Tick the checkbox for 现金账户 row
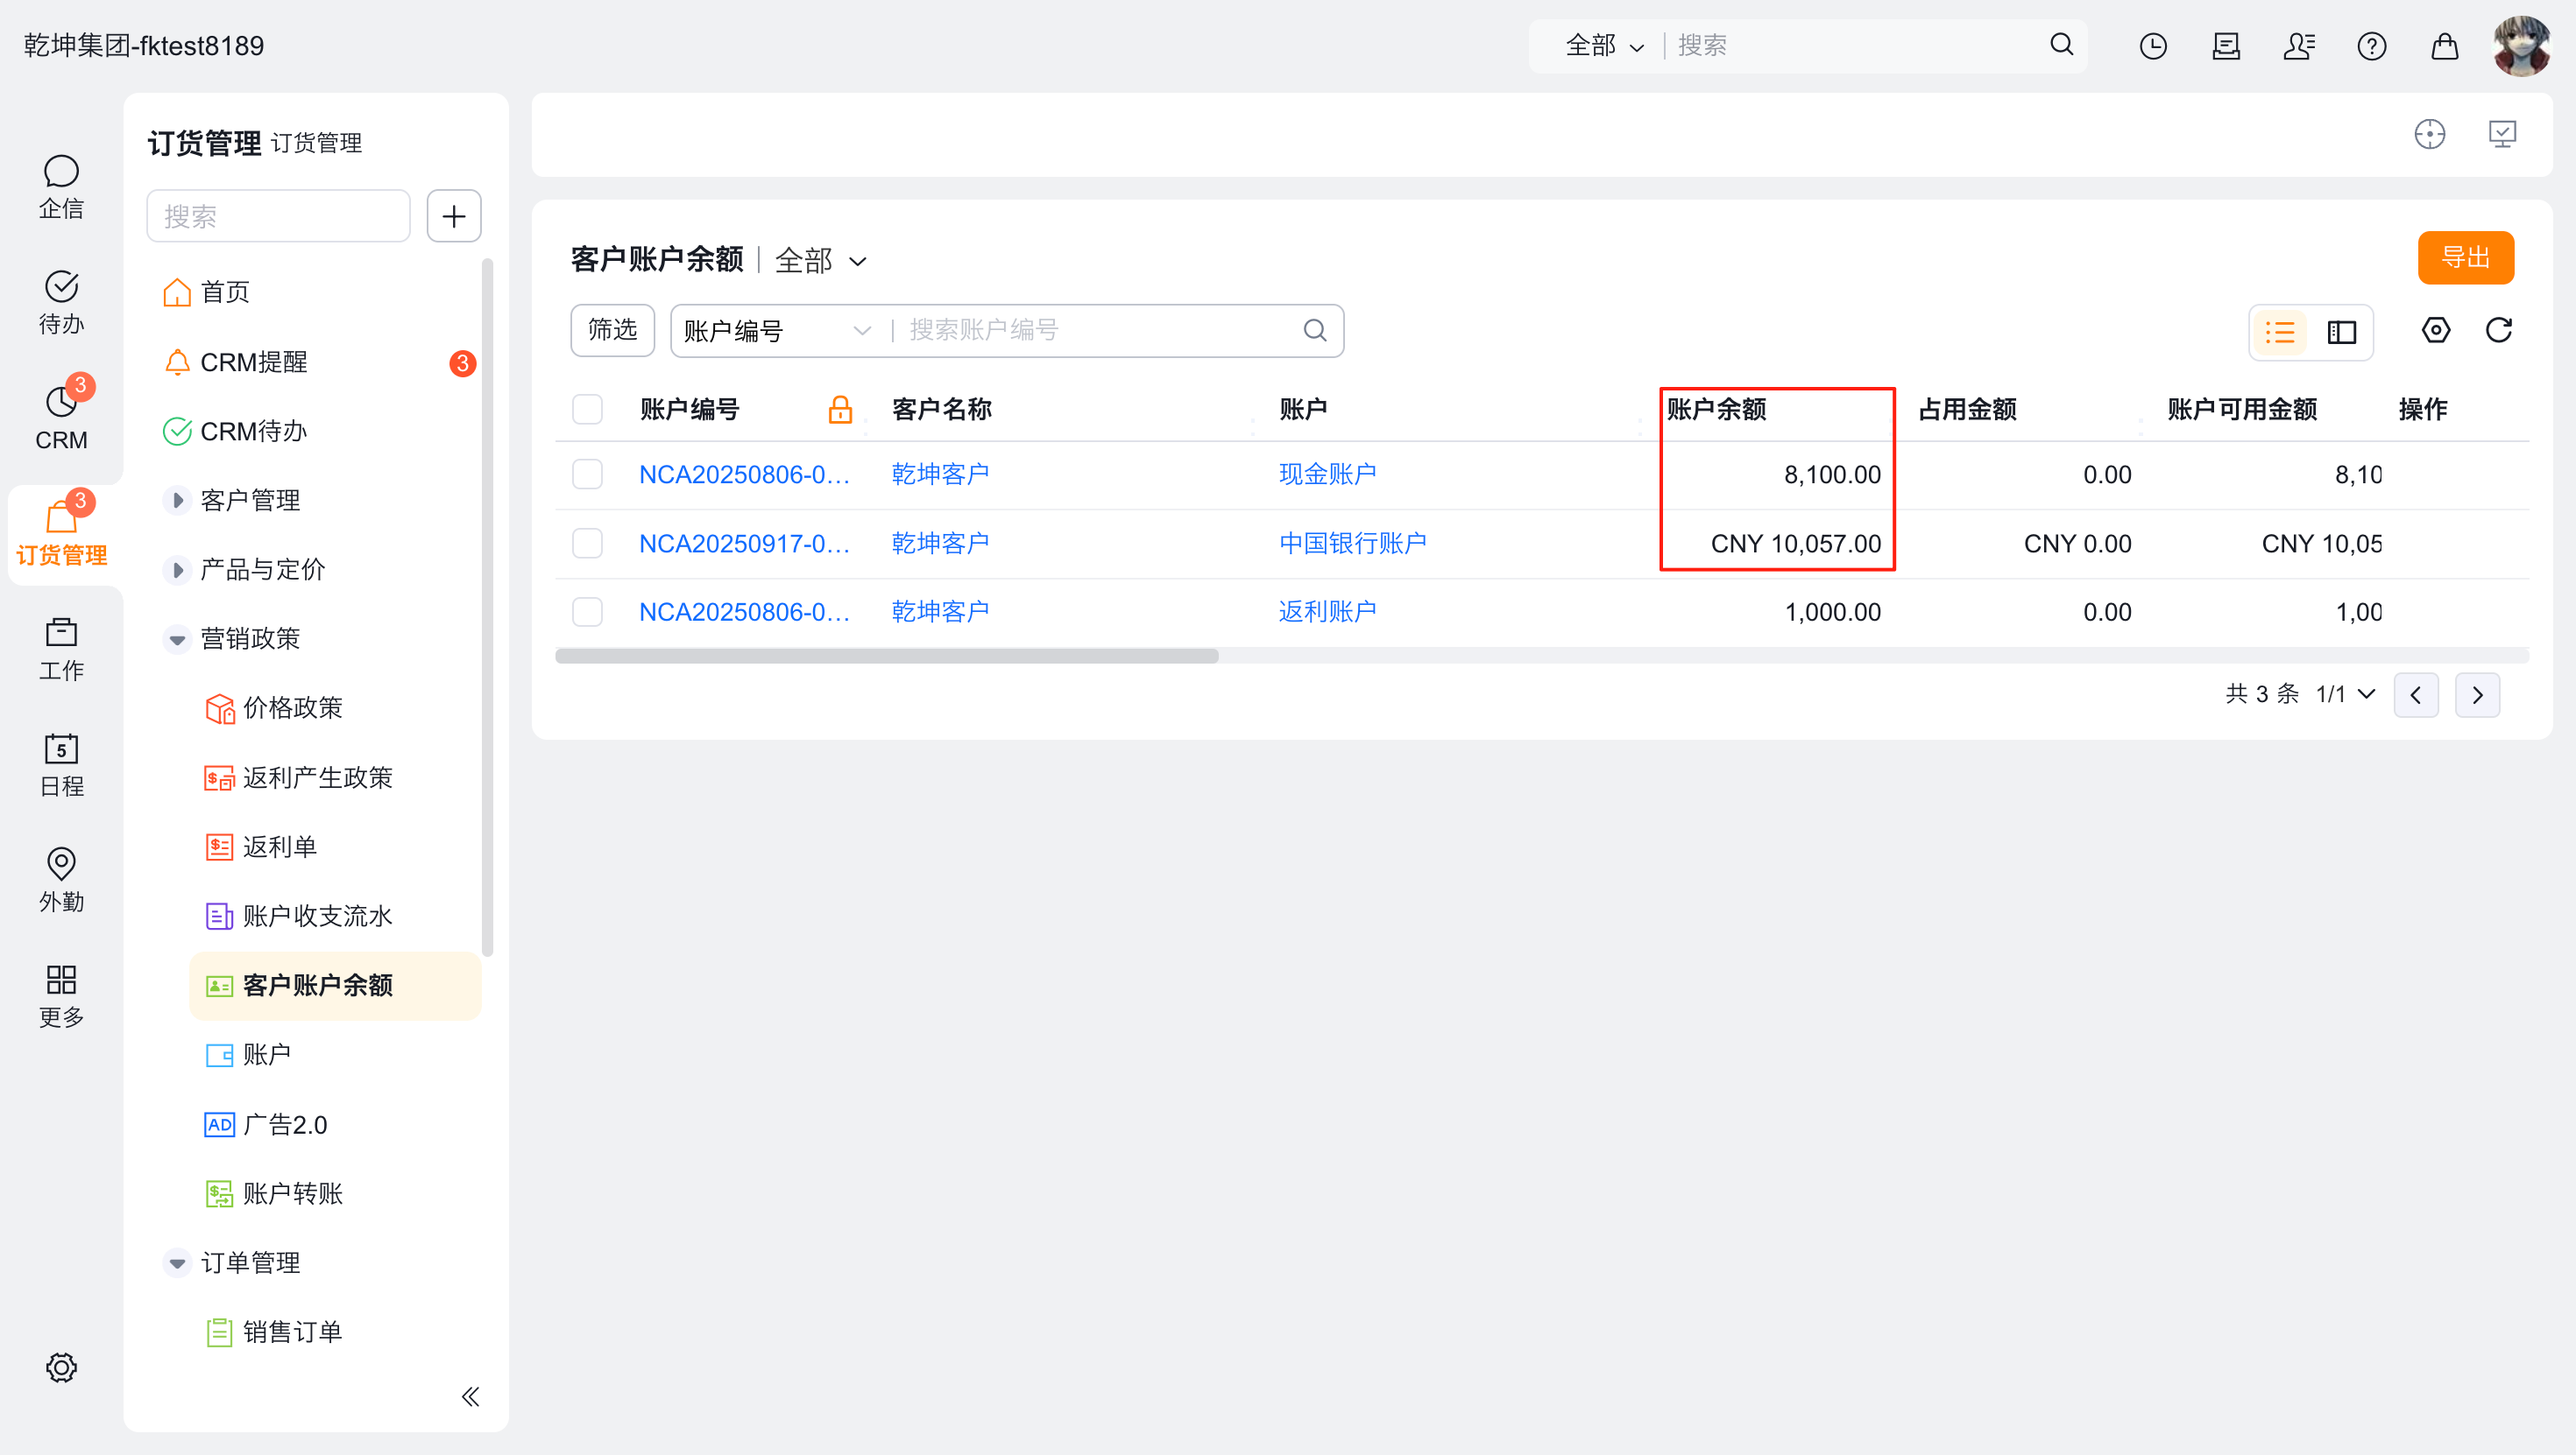This screenshot has height=1455, width=2576. [x=587, y=474]
